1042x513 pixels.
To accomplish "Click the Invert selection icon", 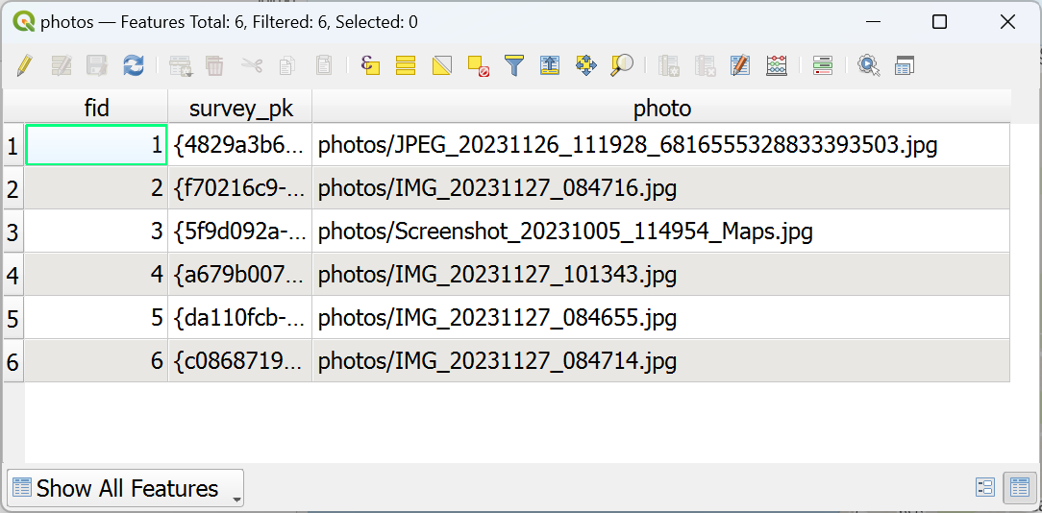I will (442, 65).
